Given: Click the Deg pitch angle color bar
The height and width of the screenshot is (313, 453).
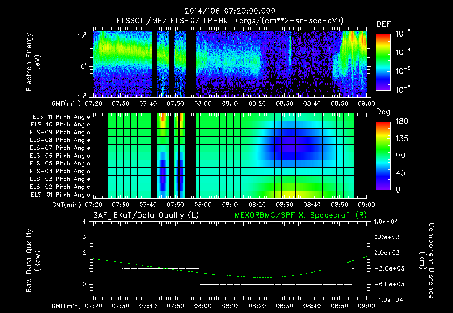Looking at the screenshot, I should [384, 156].
